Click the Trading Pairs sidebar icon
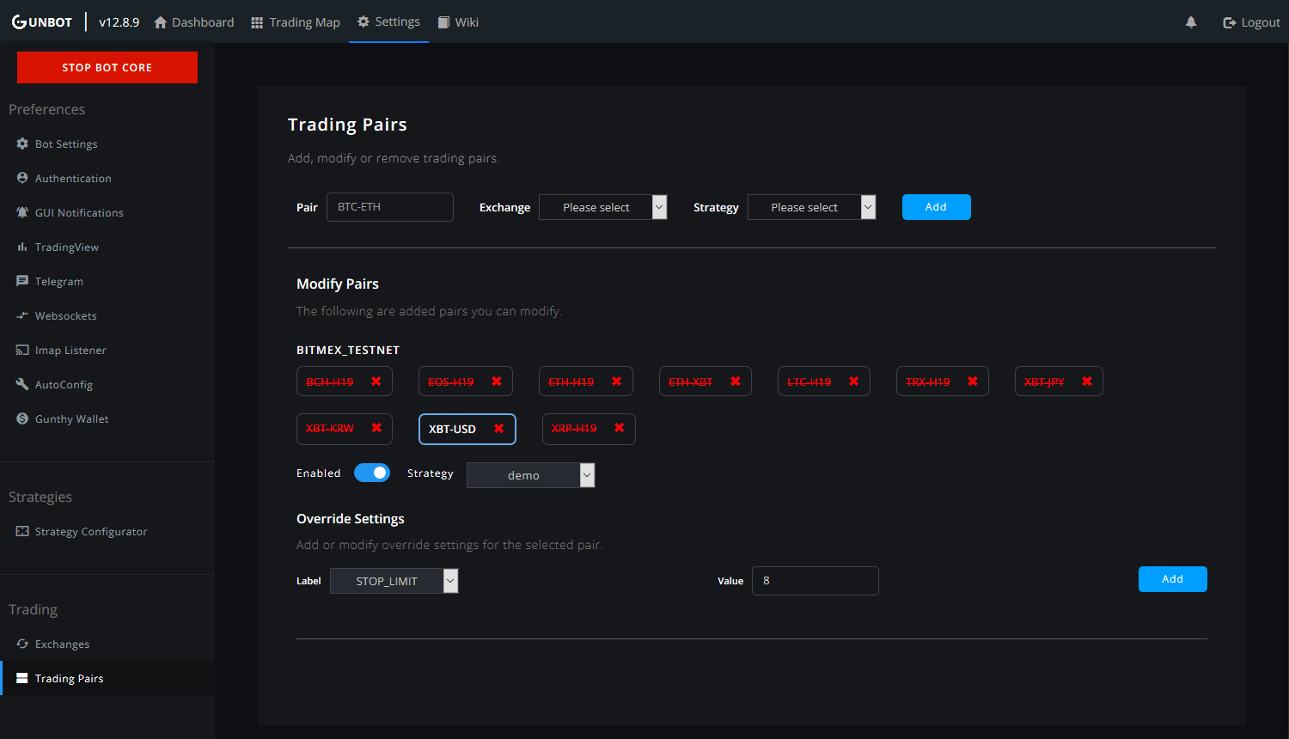The height and width of the screenshot is (739, 1289). (22, 678)
